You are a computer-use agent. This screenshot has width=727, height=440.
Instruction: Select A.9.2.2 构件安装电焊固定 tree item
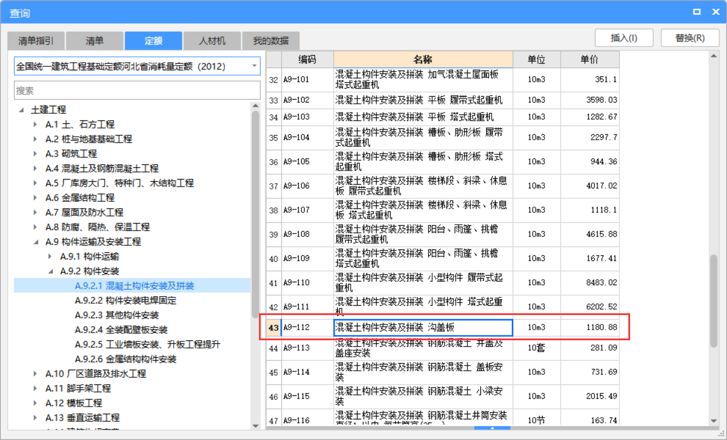(126, 300)
